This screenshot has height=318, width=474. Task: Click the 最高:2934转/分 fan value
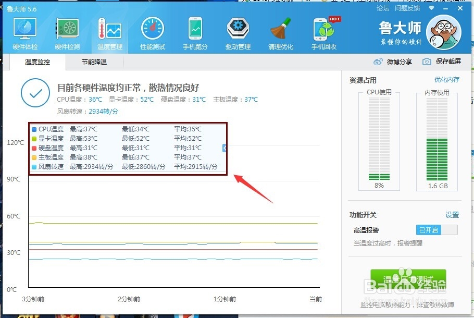[x=92, y=167]
